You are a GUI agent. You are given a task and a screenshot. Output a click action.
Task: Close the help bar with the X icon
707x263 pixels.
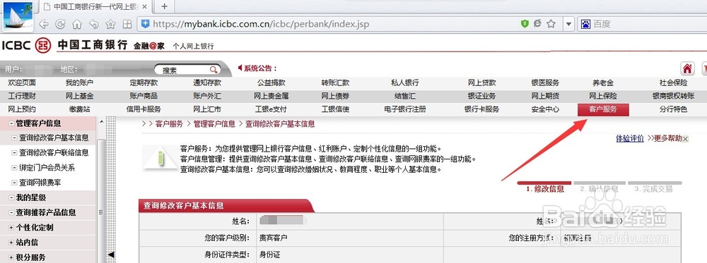tap(686, 139)
